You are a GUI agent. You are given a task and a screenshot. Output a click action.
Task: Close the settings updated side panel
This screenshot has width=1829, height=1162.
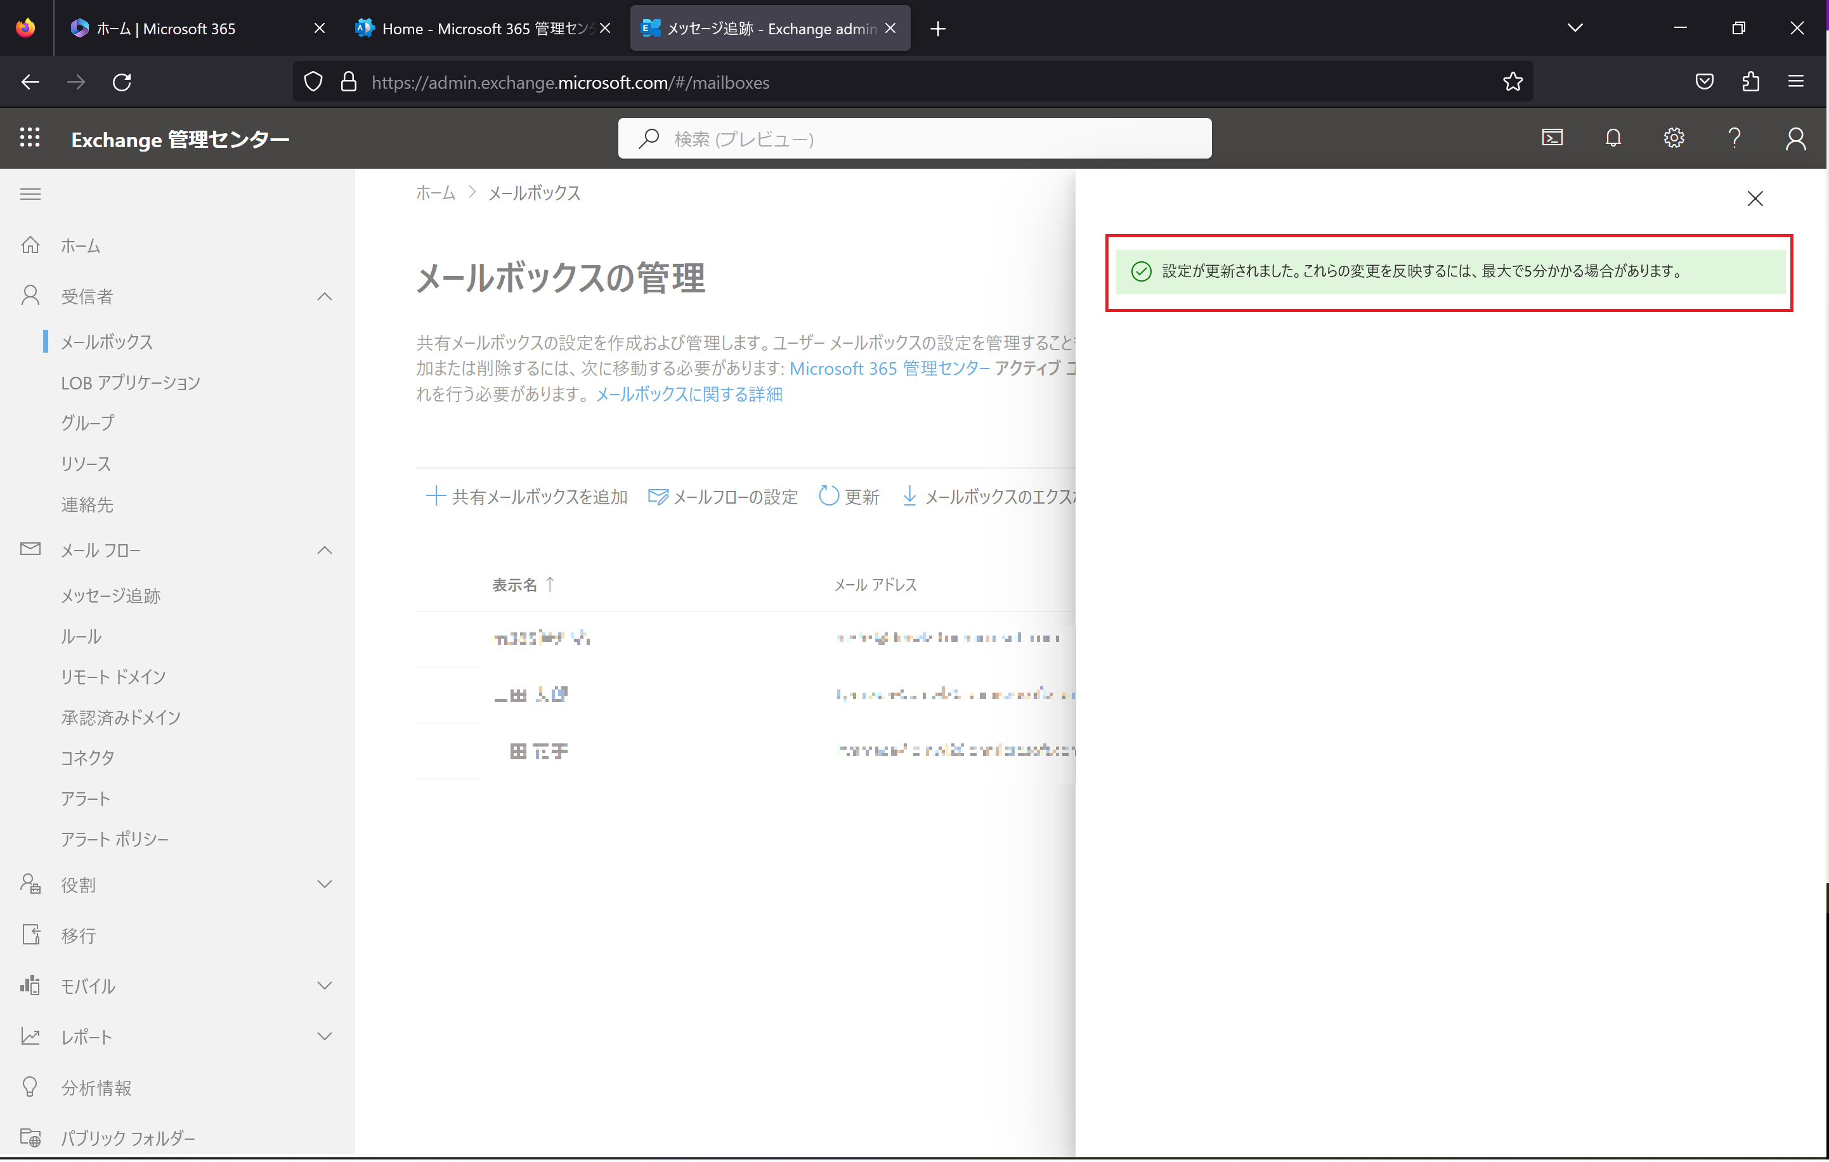(1755, 199)
